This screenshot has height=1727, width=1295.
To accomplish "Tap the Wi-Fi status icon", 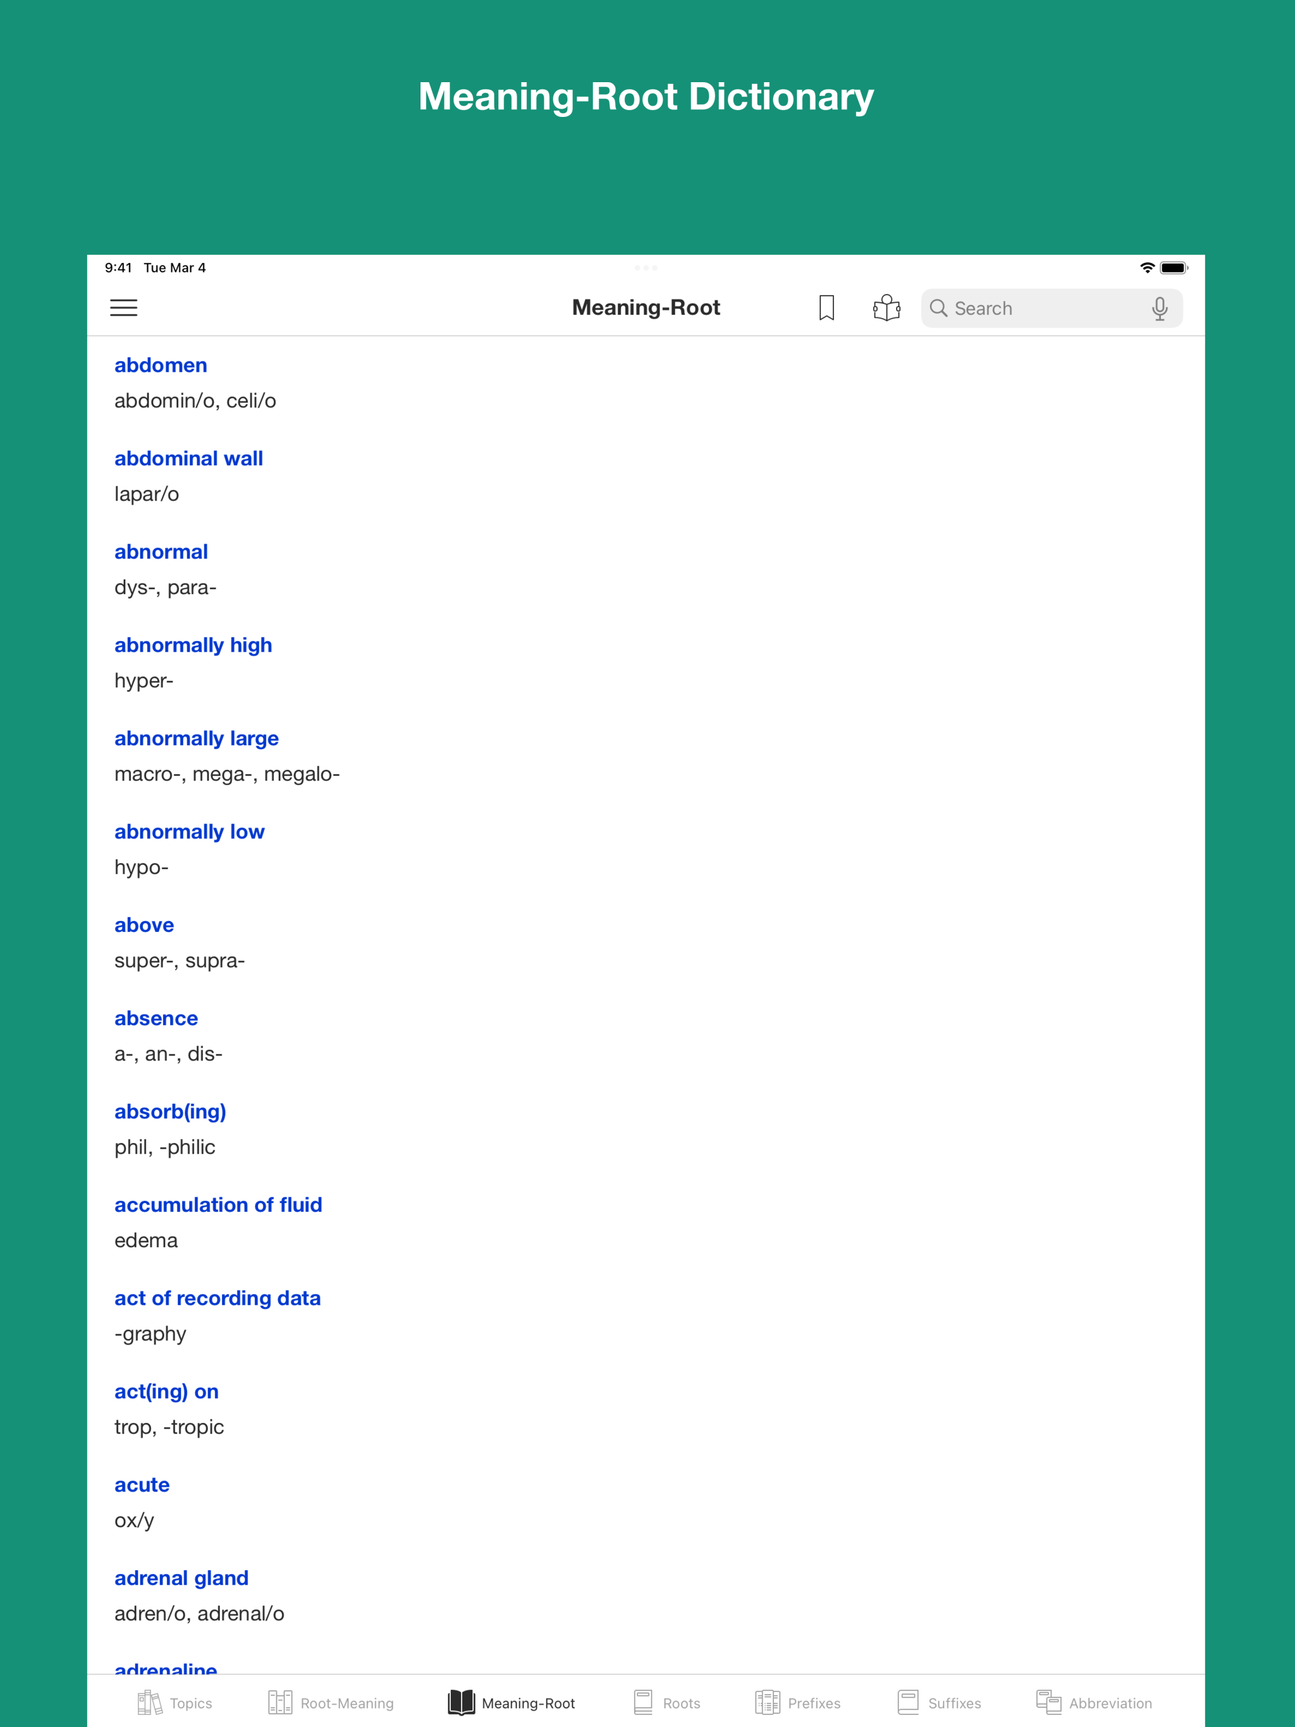I will (x=1148, y=268).
